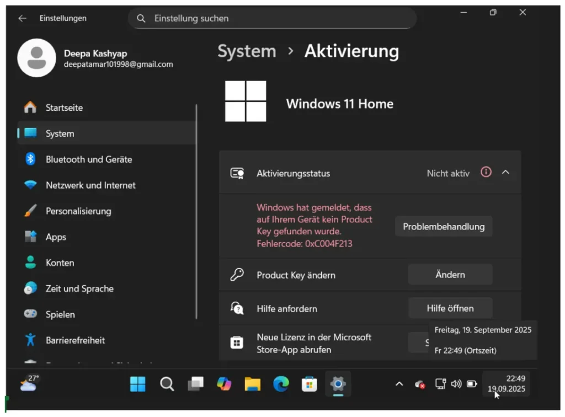The width and height of the screenshot is (565, 417).
Task: Click the Barrierefreiheit person icon
Action: (30, 340)
